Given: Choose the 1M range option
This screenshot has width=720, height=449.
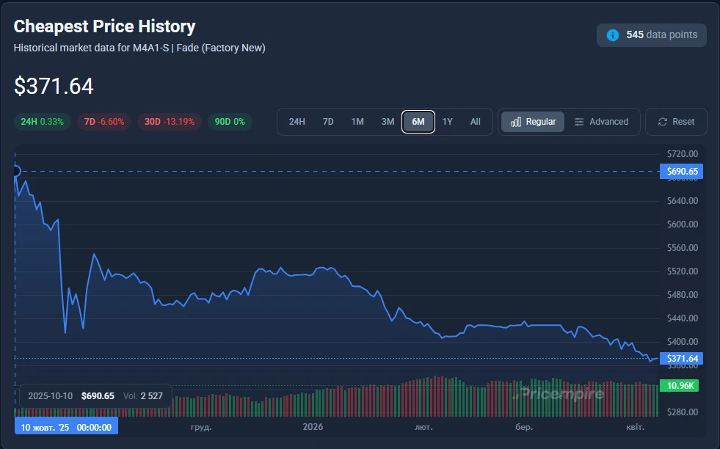Looking at the screenshot, I should coord(357,122).
